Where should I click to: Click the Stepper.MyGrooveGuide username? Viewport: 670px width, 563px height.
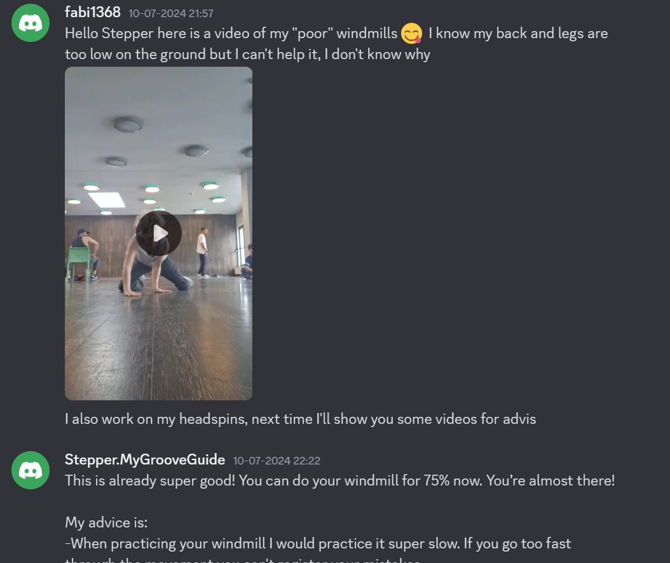pos(145,459)
